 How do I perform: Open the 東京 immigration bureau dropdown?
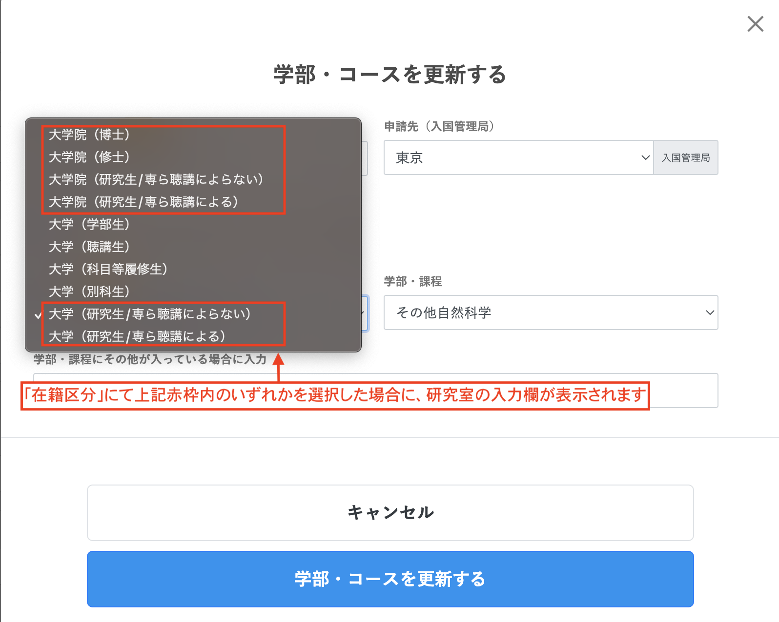pyautogui.click(x=518, y=157)
